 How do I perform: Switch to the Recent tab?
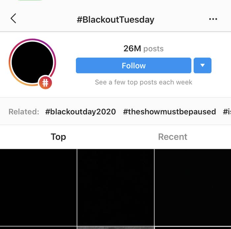click(x=173, y=137)
